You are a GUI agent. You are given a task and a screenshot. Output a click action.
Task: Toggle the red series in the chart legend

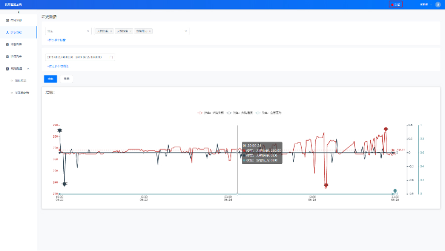tap(210, 113)
